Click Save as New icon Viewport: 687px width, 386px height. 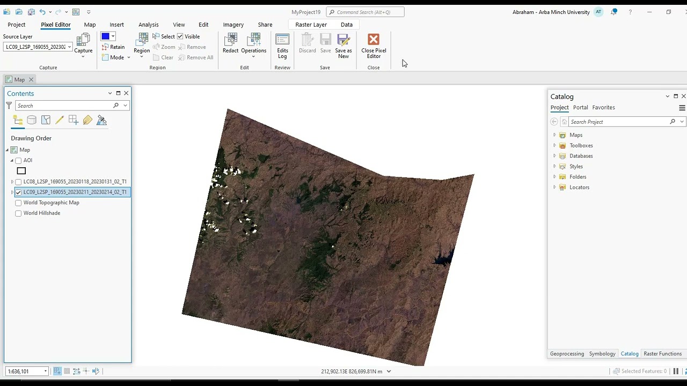(x=343, y=40)
